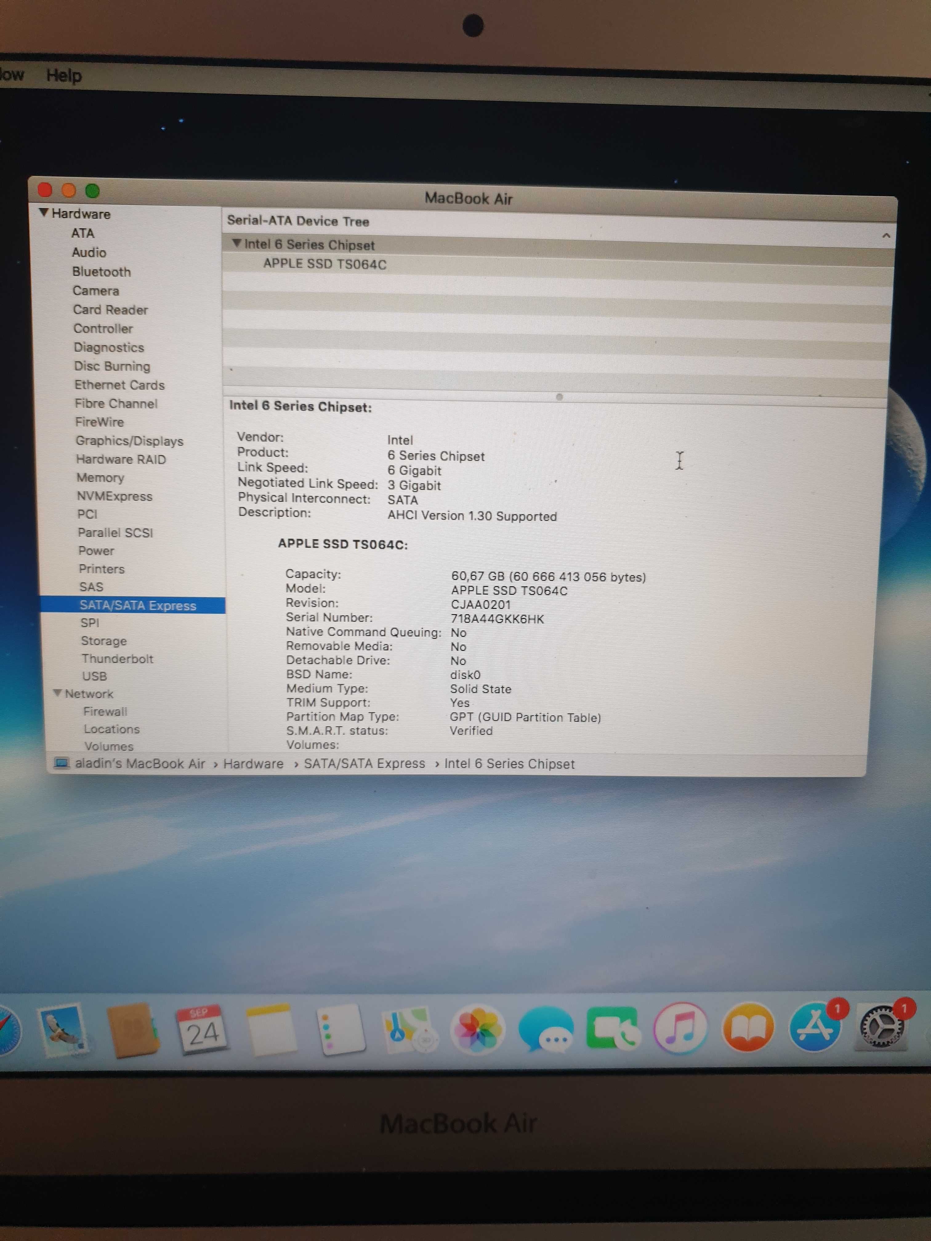This screenshot has width=931, height=1241.
Task: Click the computer icon in the path bar
Action: click(62, 763)
